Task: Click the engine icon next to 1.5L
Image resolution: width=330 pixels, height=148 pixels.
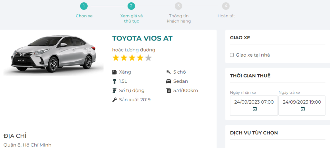Action: pos(114,81)
